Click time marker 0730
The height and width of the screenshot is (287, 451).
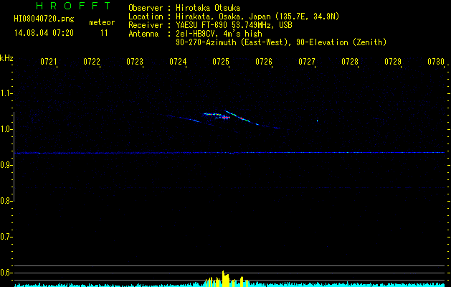coord(436,62)
